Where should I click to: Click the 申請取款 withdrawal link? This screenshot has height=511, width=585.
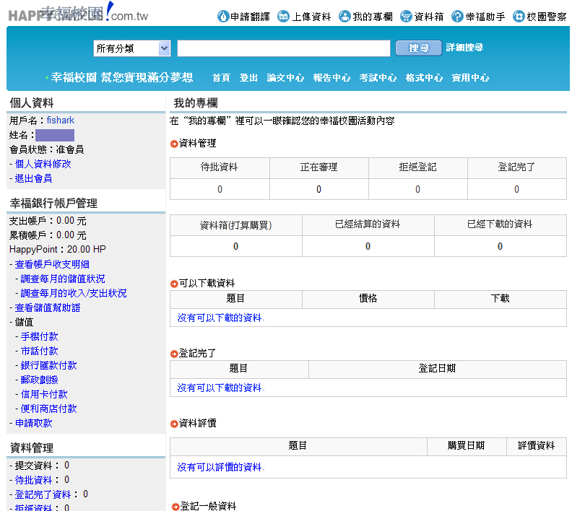pos(33,423)
